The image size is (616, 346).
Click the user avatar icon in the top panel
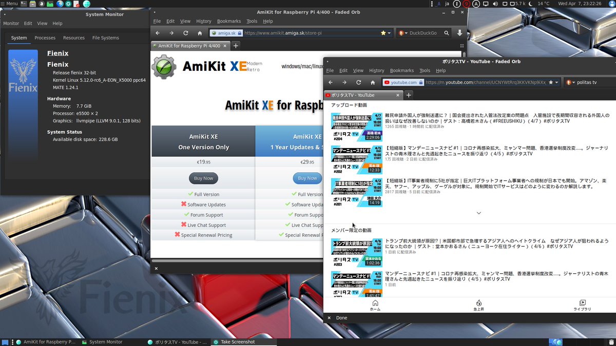click(x=611, y=4)
